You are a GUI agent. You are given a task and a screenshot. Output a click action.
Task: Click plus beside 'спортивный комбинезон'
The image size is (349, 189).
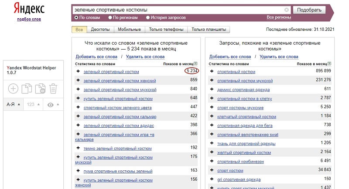pos(212,161)
